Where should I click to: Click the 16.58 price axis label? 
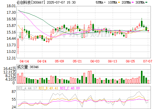[x=11, y=19]
